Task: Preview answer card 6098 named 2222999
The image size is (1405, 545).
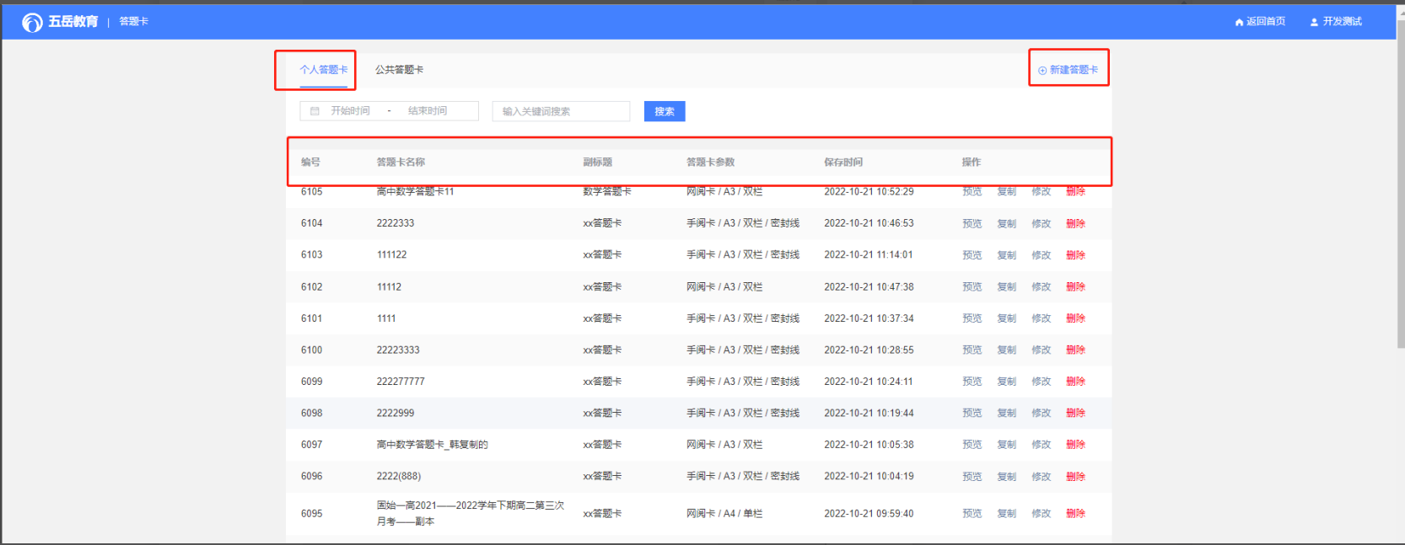Action: 972,414
